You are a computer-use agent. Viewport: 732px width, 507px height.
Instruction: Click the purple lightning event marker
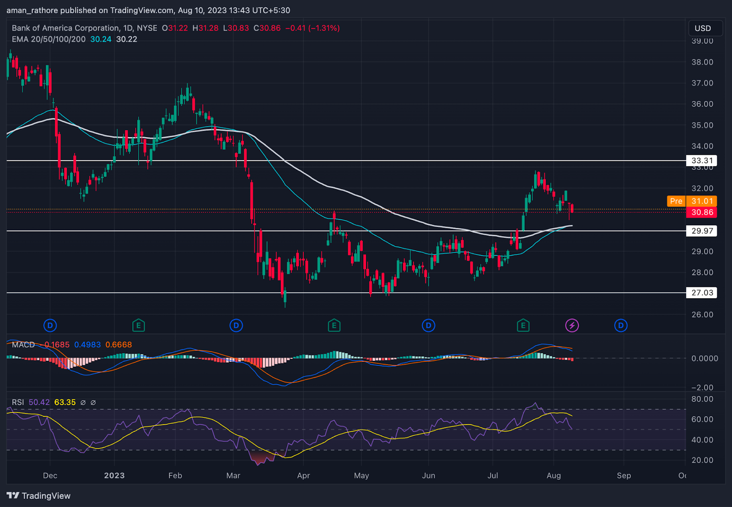(572, 326)
